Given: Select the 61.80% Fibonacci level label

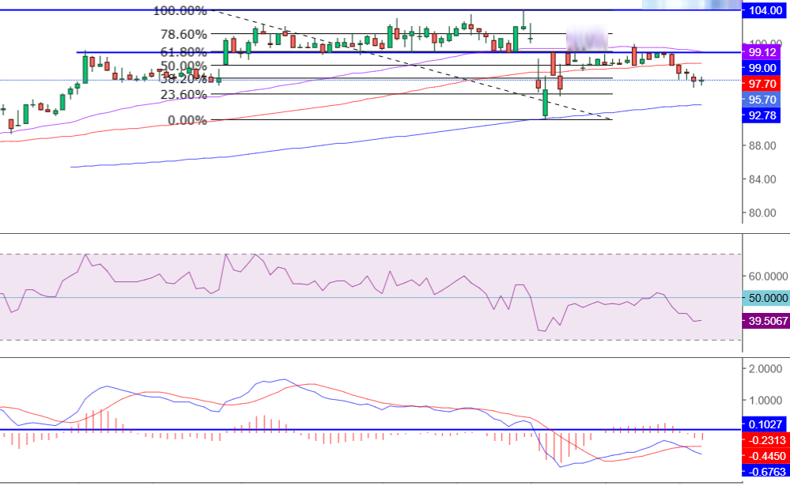Looking at the screenshot, I should (183, 52).
